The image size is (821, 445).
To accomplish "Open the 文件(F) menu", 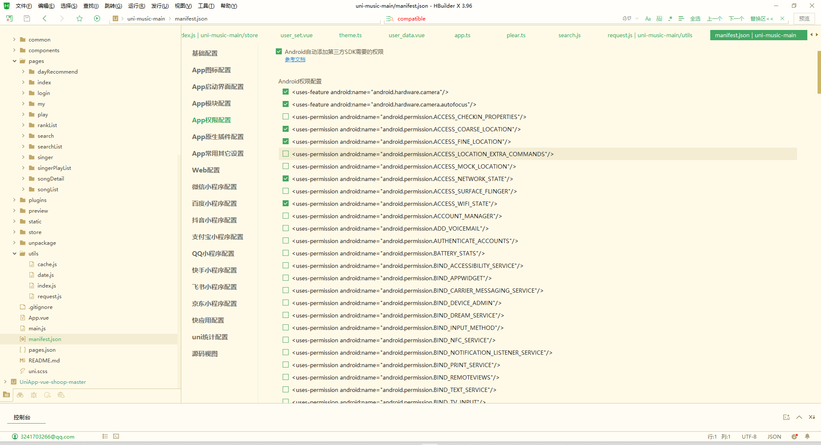I will [x=24, y=6].
